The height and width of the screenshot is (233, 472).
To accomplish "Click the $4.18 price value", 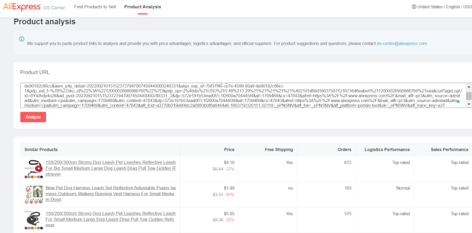I will click(x=229, y=163).
